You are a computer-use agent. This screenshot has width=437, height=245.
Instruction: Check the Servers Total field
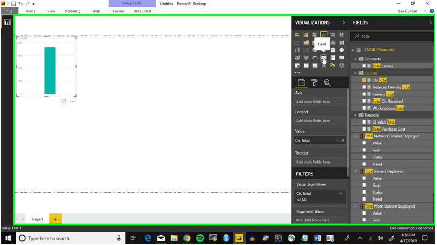[x=364, y=94]
